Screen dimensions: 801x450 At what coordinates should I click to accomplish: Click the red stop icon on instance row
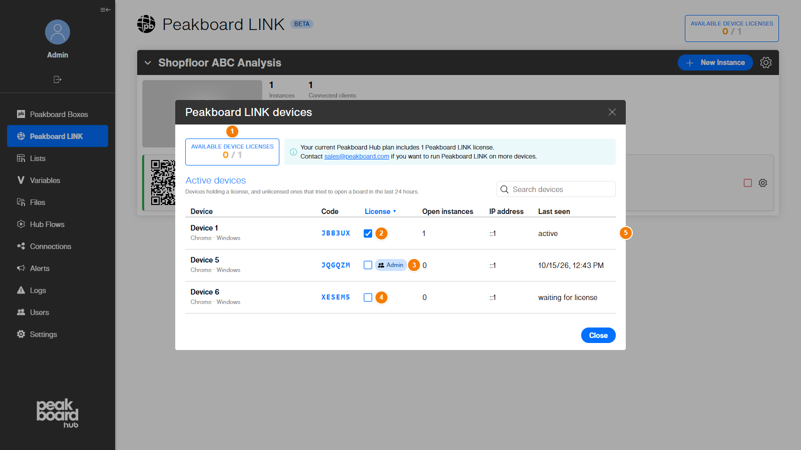(748, 183)
